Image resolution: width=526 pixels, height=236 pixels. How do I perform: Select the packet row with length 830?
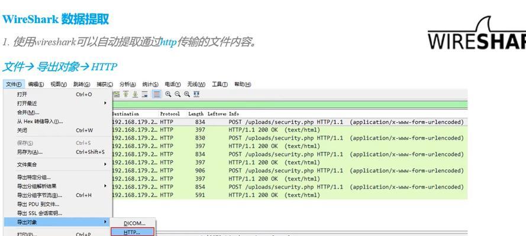click(x=289, y=138)
